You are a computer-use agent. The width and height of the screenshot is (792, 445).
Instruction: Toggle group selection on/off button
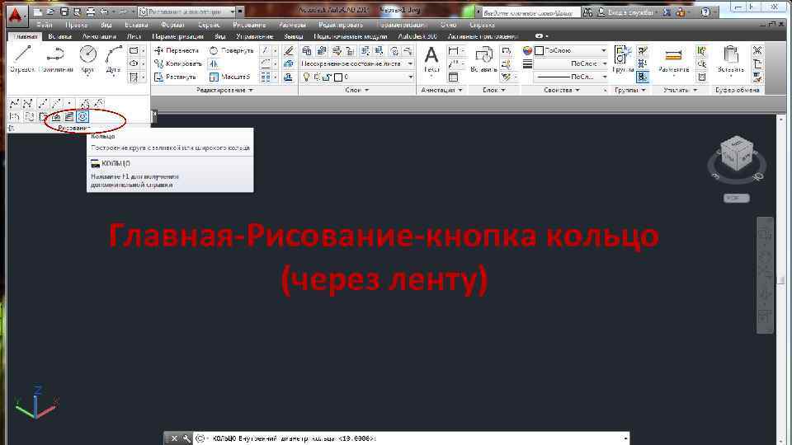point(643,77)
